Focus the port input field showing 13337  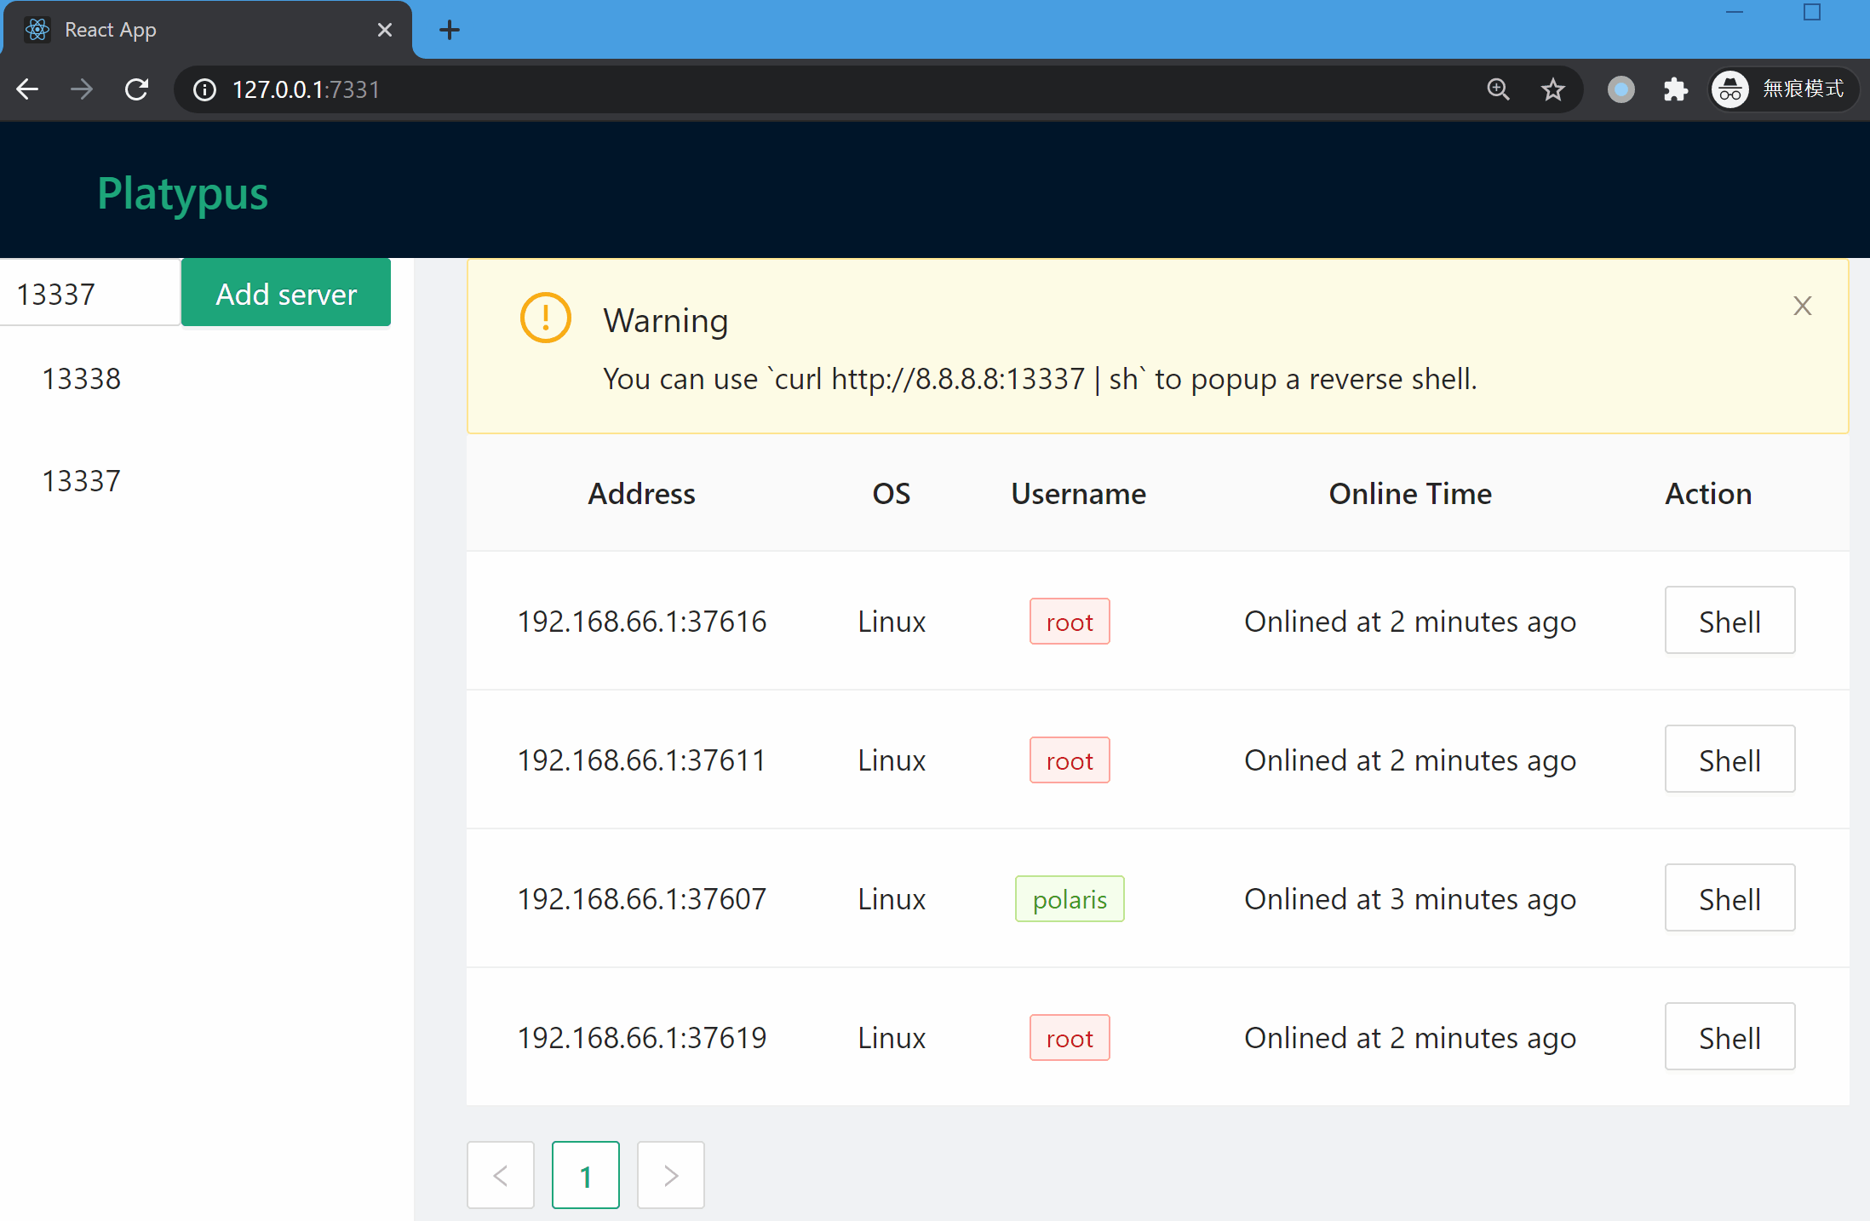pos(89,294)
